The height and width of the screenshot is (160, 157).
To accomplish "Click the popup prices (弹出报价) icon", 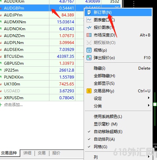I will (x=89, y=58).
